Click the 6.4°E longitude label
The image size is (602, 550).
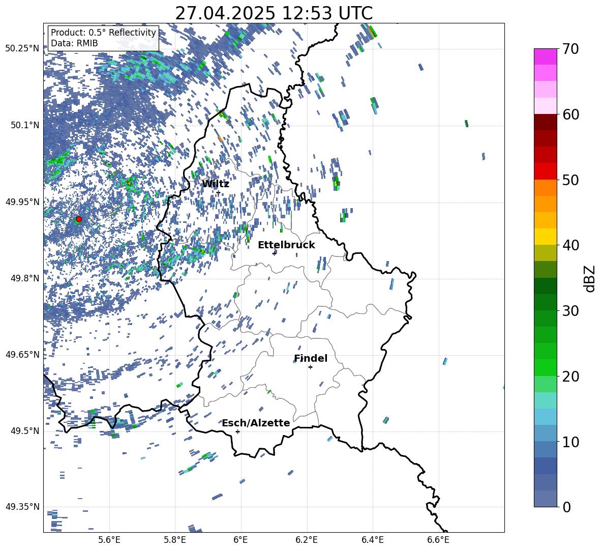(x=372, y=540)
